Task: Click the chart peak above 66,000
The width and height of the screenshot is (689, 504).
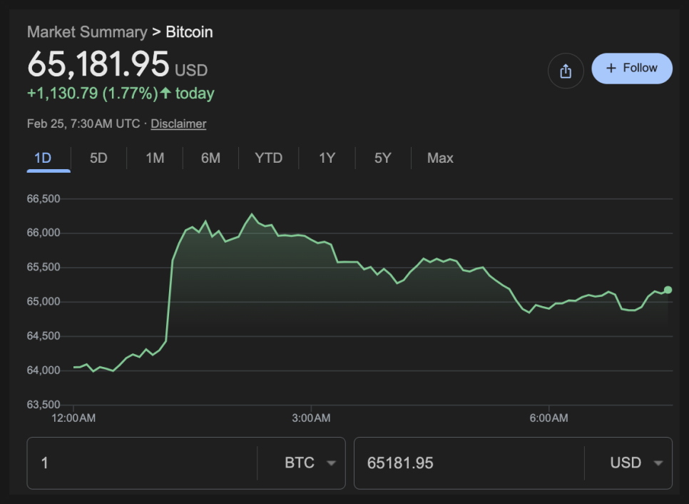Action: 251,214
